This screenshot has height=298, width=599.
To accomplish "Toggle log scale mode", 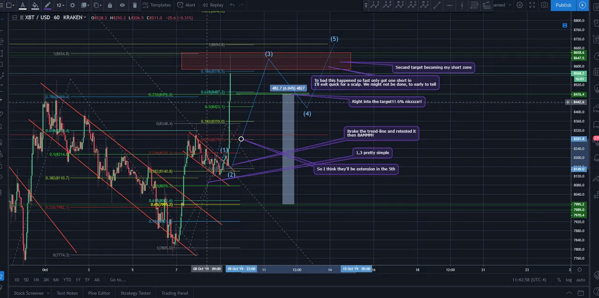I will [x=569, y=280].
